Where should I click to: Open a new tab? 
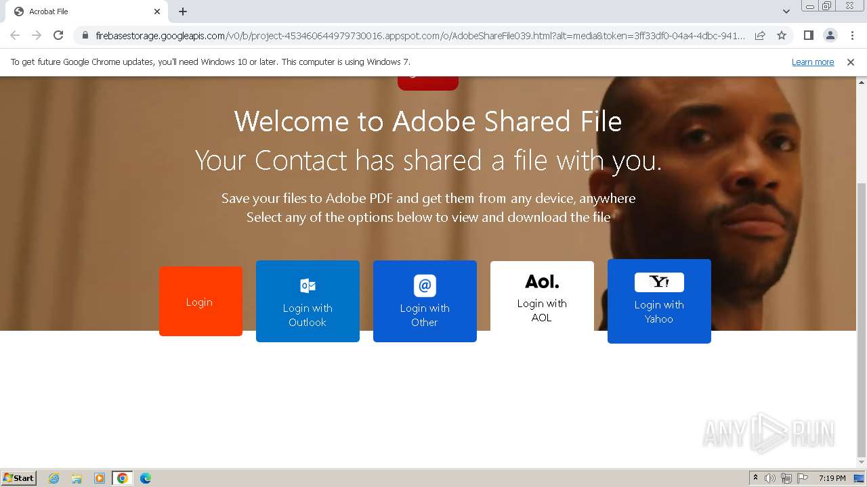183,11
